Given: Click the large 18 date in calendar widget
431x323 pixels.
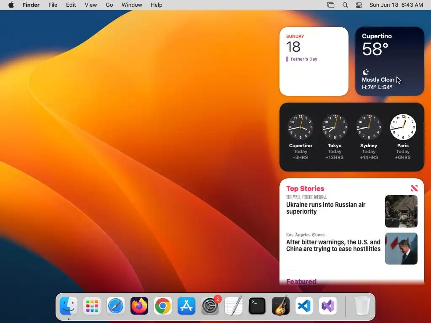Looking at the screenshot, I should [x=293, y=47].
